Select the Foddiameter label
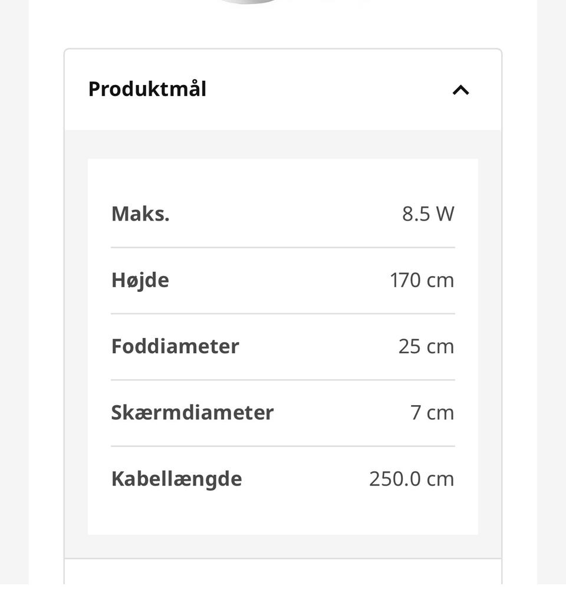Viewport: 566px width, 601px height. (x=175, y=346)
